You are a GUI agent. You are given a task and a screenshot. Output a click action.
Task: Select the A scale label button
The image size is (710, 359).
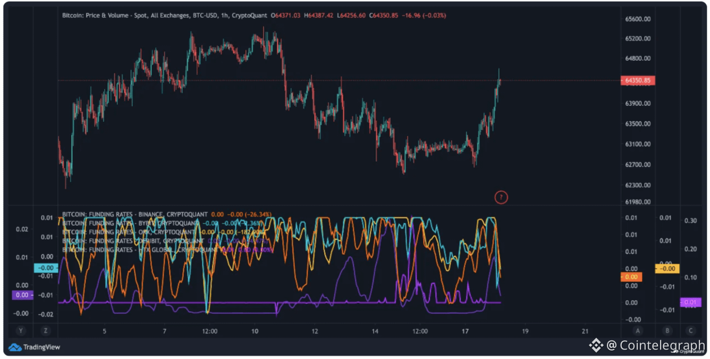pyautogui.click(x=638, y=331)
